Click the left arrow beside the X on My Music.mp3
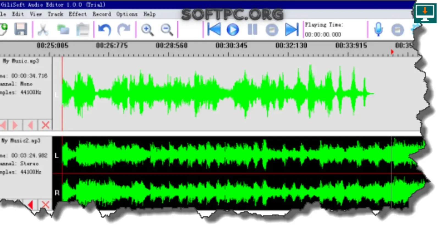The image size is (440, 236). point(30,125)
